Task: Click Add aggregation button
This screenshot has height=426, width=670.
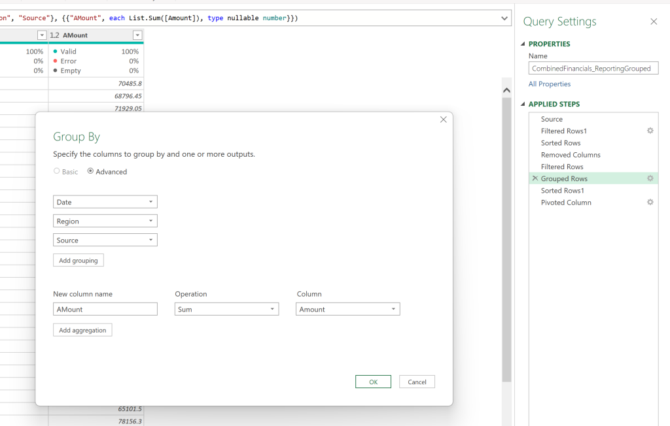Action: 82,330
